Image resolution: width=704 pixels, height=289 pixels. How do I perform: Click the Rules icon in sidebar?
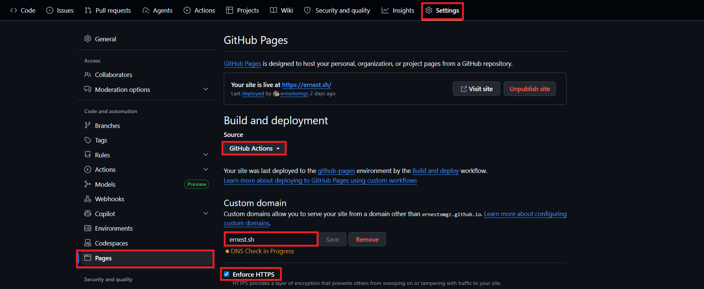(x=88, y=155)
